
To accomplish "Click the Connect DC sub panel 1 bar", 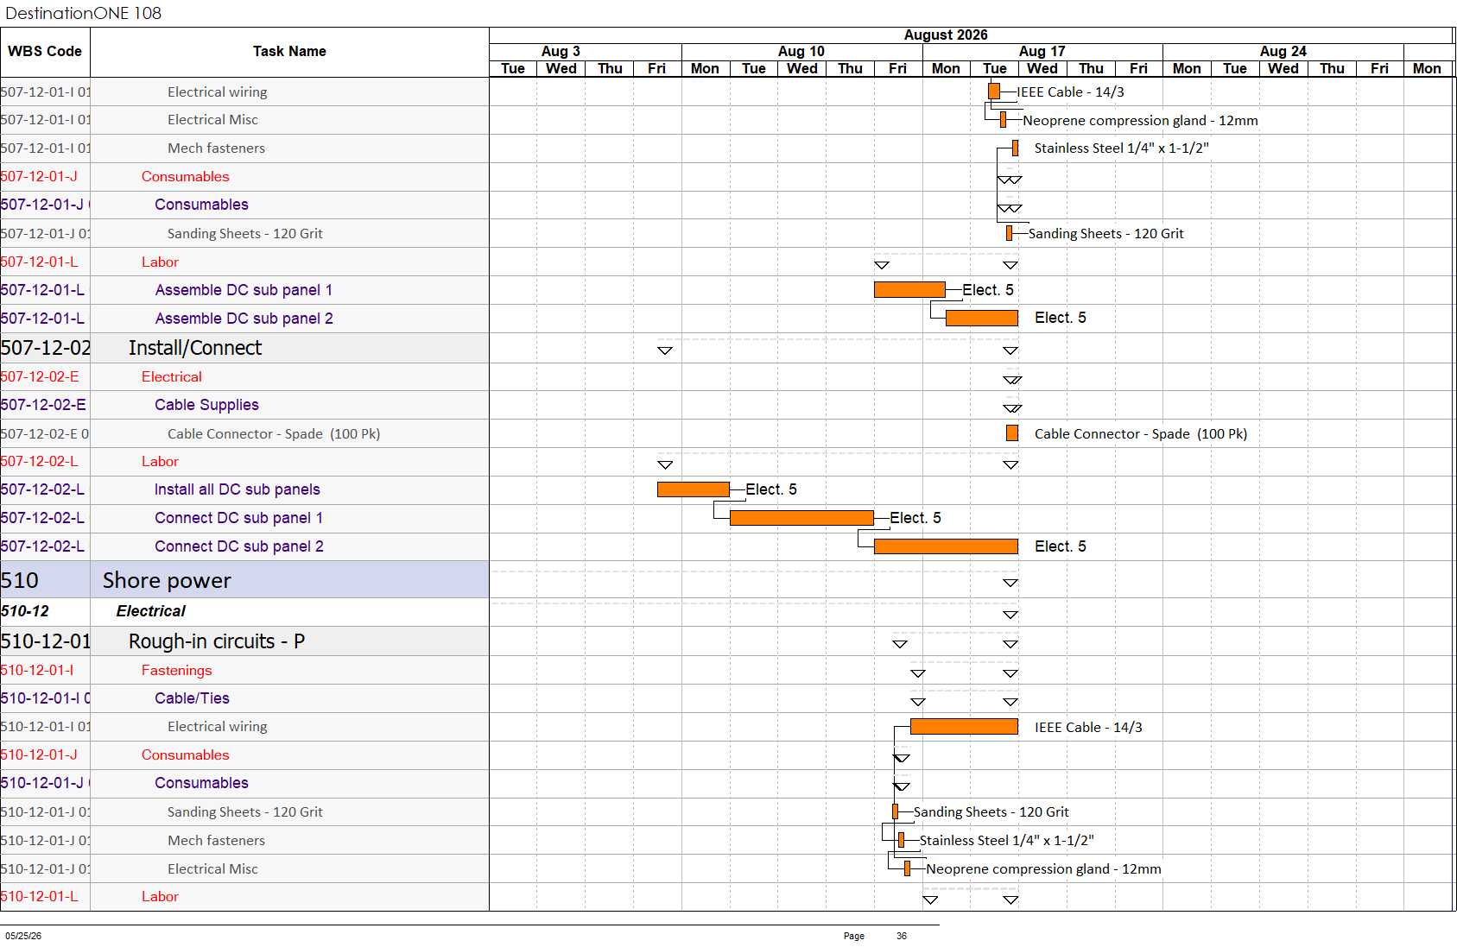I will (801, 518).
